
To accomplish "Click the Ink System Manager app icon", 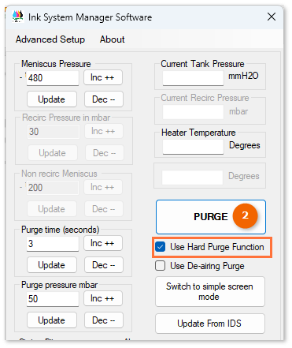I will [18, 17].
